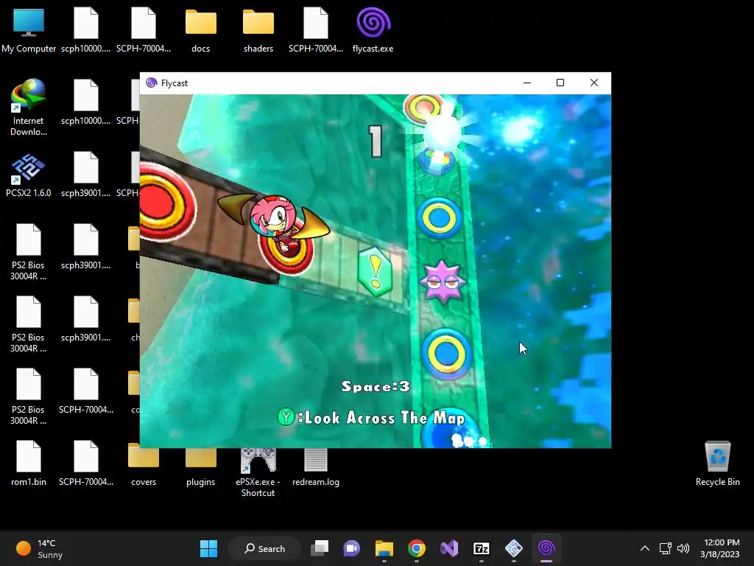Click the blue ring space below spiky enemy
Screen dimensions: 754x566
(446, 354)
